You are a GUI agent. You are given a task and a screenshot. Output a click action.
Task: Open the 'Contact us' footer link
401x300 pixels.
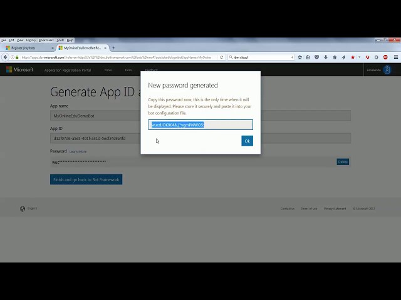pos(288,209)
